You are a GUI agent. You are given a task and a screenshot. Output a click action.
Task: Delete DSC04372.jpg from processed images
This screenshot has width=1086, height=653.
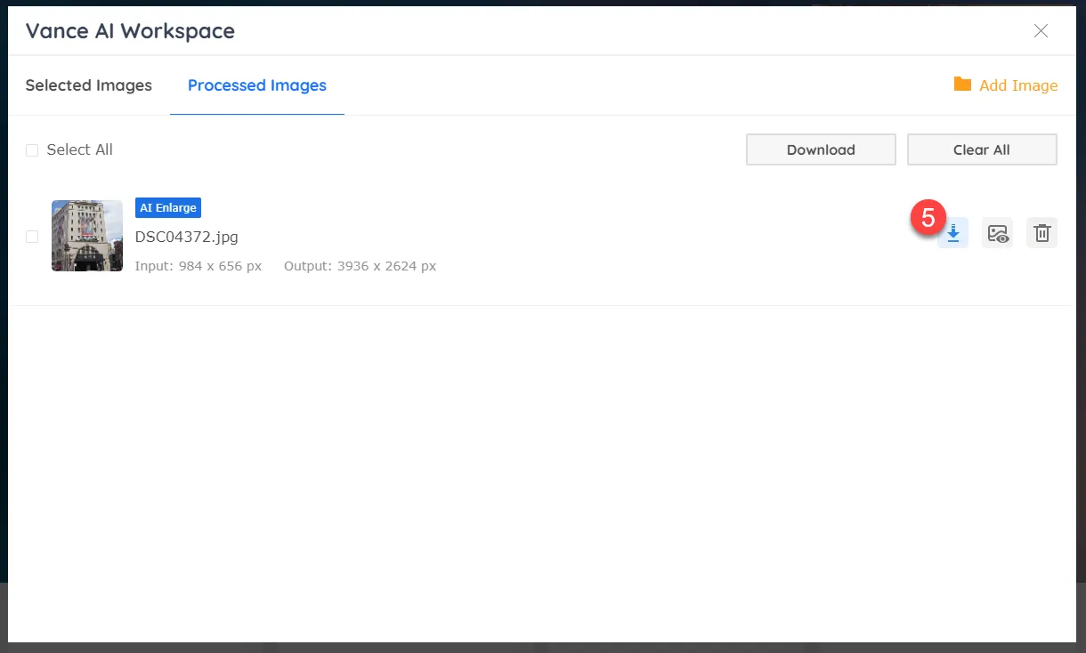click(1041, 233)
